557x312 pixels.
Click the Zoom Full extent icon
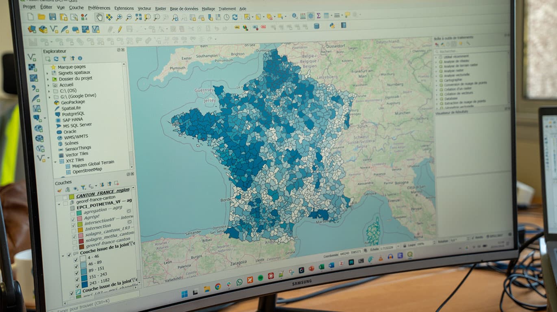139,17
